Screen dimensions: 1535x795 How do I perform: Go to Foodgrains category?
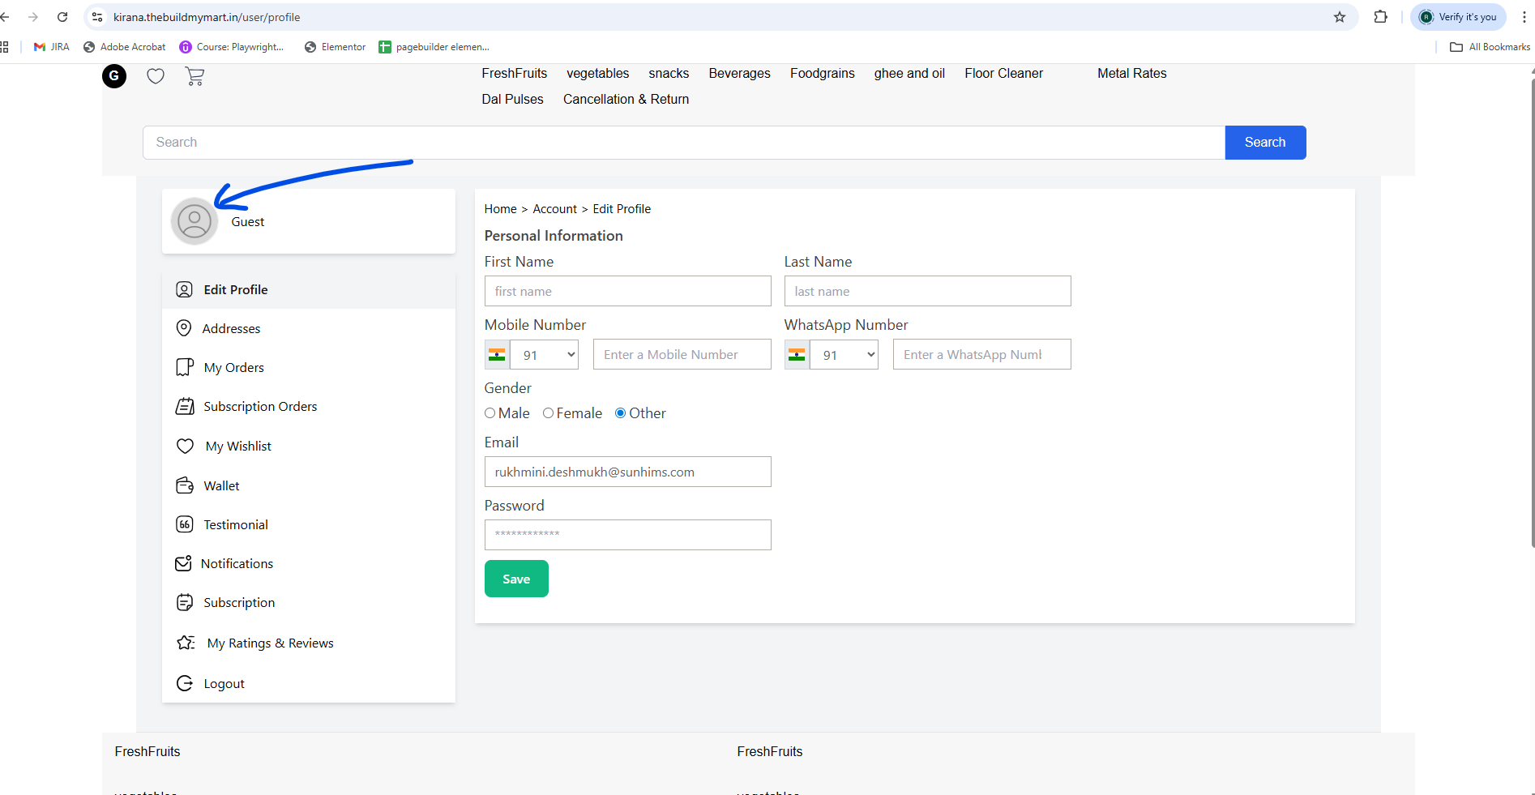tap(823, 73)
